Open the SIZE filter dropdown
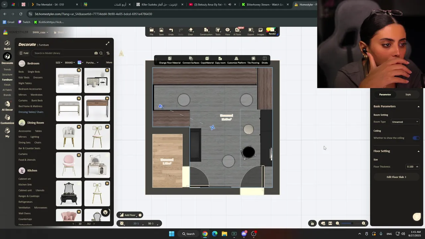 point(59,62)
